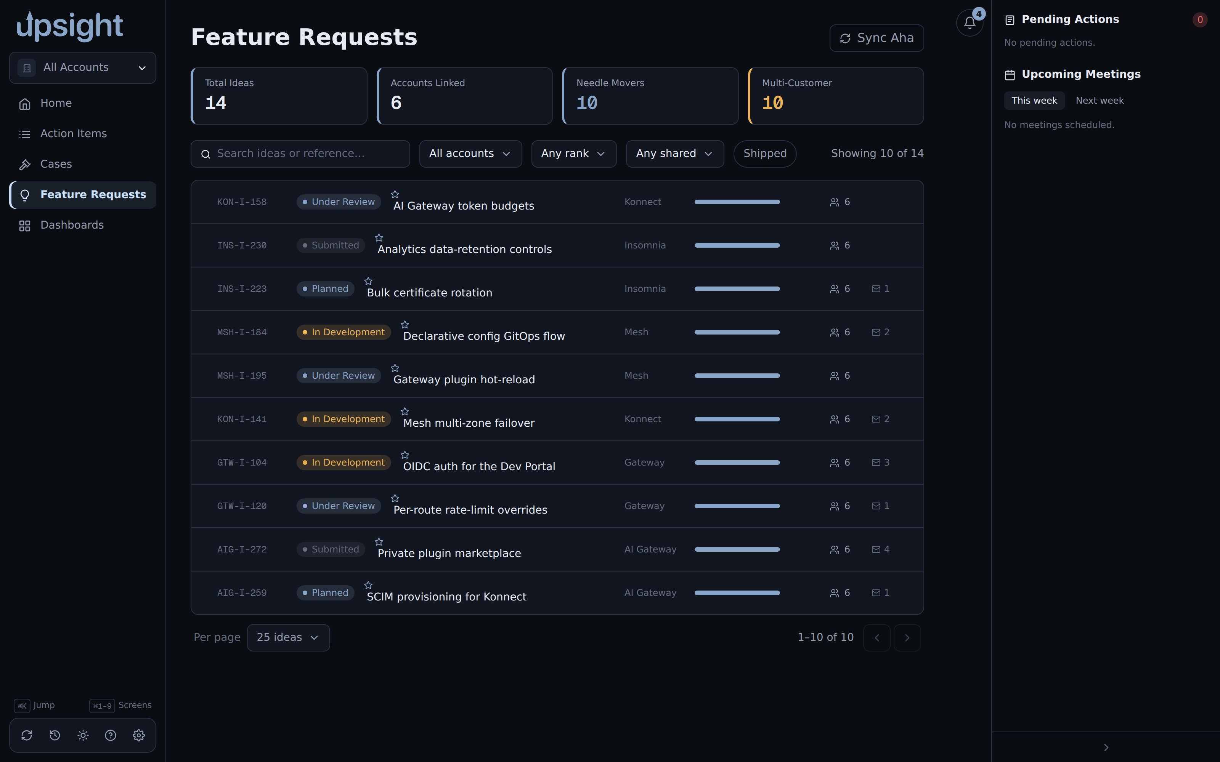Click the search magnifier icon

click(x=206, y=154)
